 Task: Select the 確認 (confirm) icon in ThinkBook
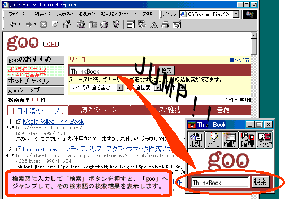pyautogui.click(x=230, y=140)
